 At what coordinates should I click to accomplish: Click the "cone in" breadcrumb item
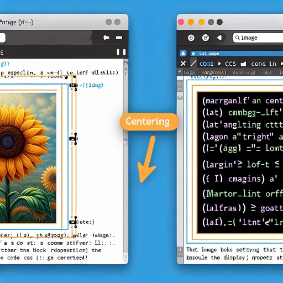point(264,64)
